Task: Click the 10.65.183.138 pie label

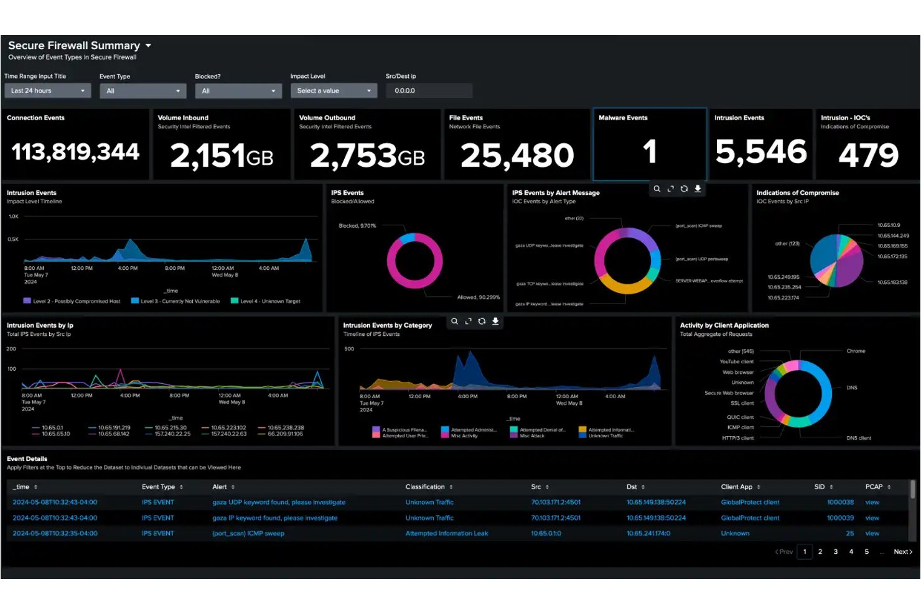Action: [x=892, y=282]
